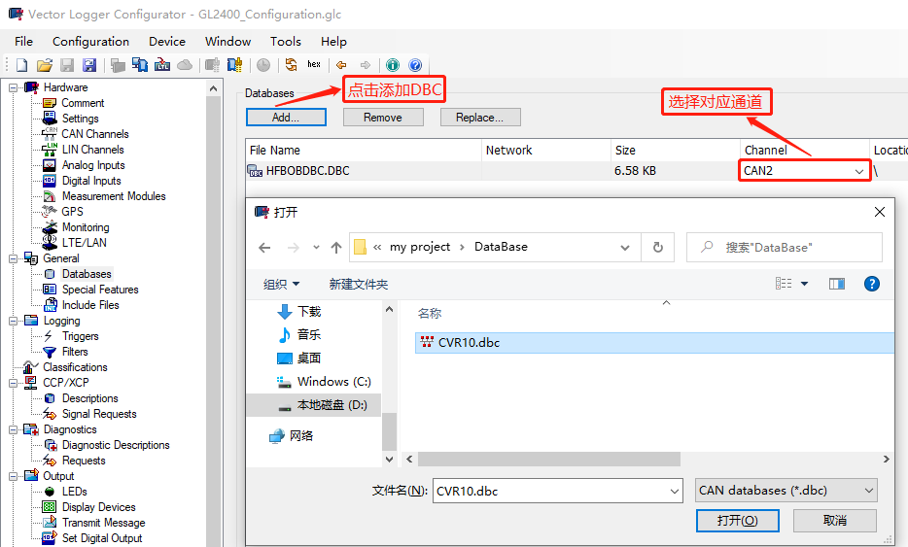
Task: Collapse the CCP/XCP tree node
Action: (13, 383)
